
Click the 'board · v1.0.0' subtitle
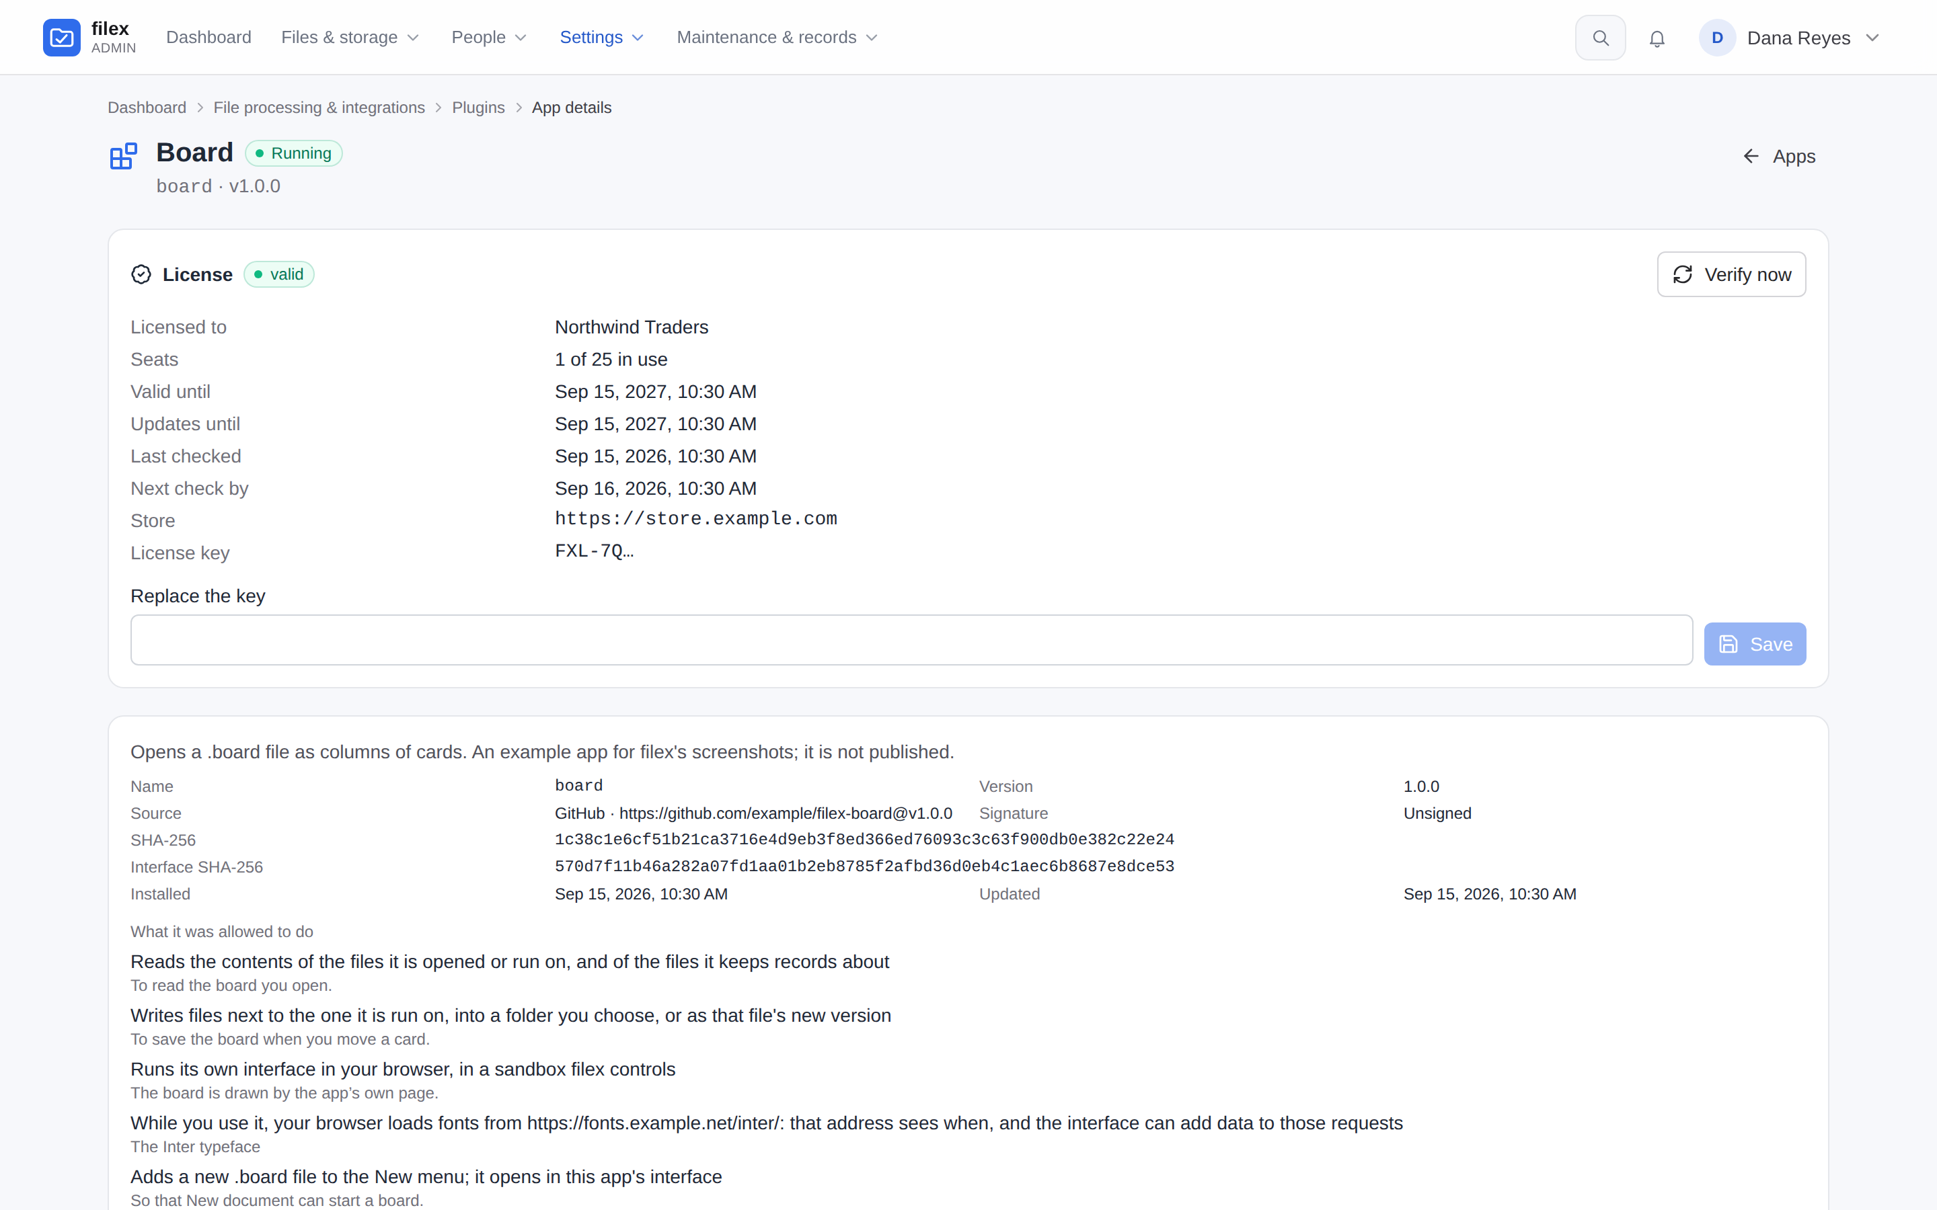(x=219, y=186)
